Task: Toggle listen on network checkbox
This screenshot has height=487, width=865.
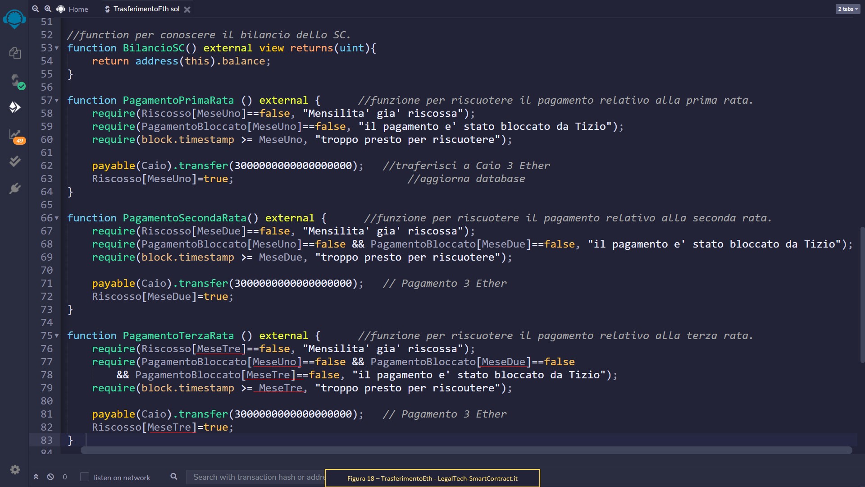Action: pos(84,477)
